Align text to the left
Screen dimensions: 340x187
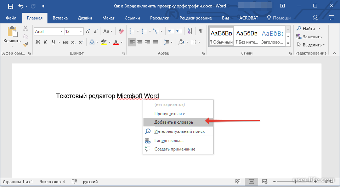[132, 42]
